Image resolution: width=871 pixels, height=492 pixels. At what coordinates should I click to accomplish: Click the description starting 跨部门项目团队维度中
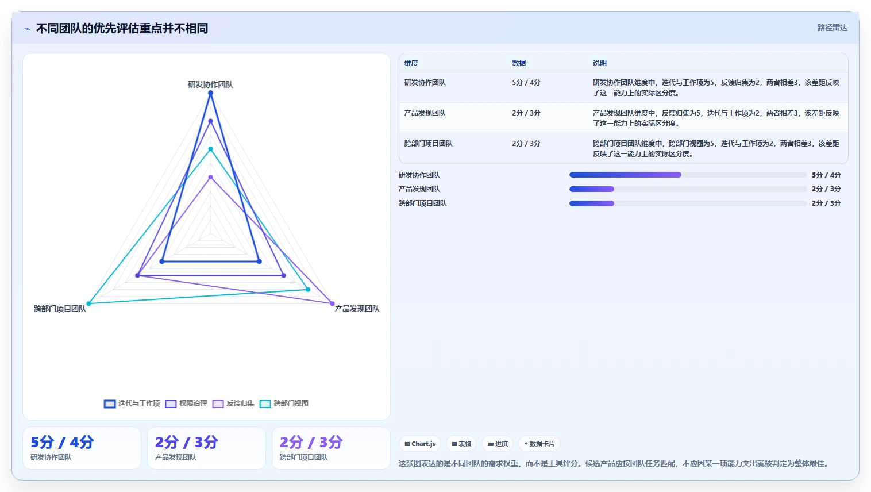(x=716, y=149)
